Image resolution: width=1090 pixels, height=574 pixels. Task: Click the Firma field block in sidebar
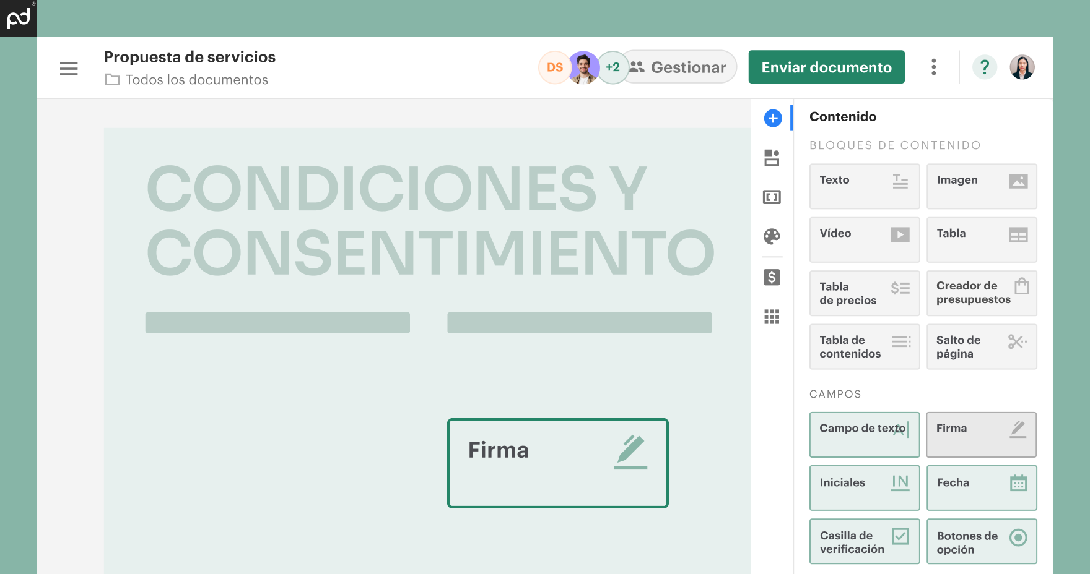click(981, 434)
